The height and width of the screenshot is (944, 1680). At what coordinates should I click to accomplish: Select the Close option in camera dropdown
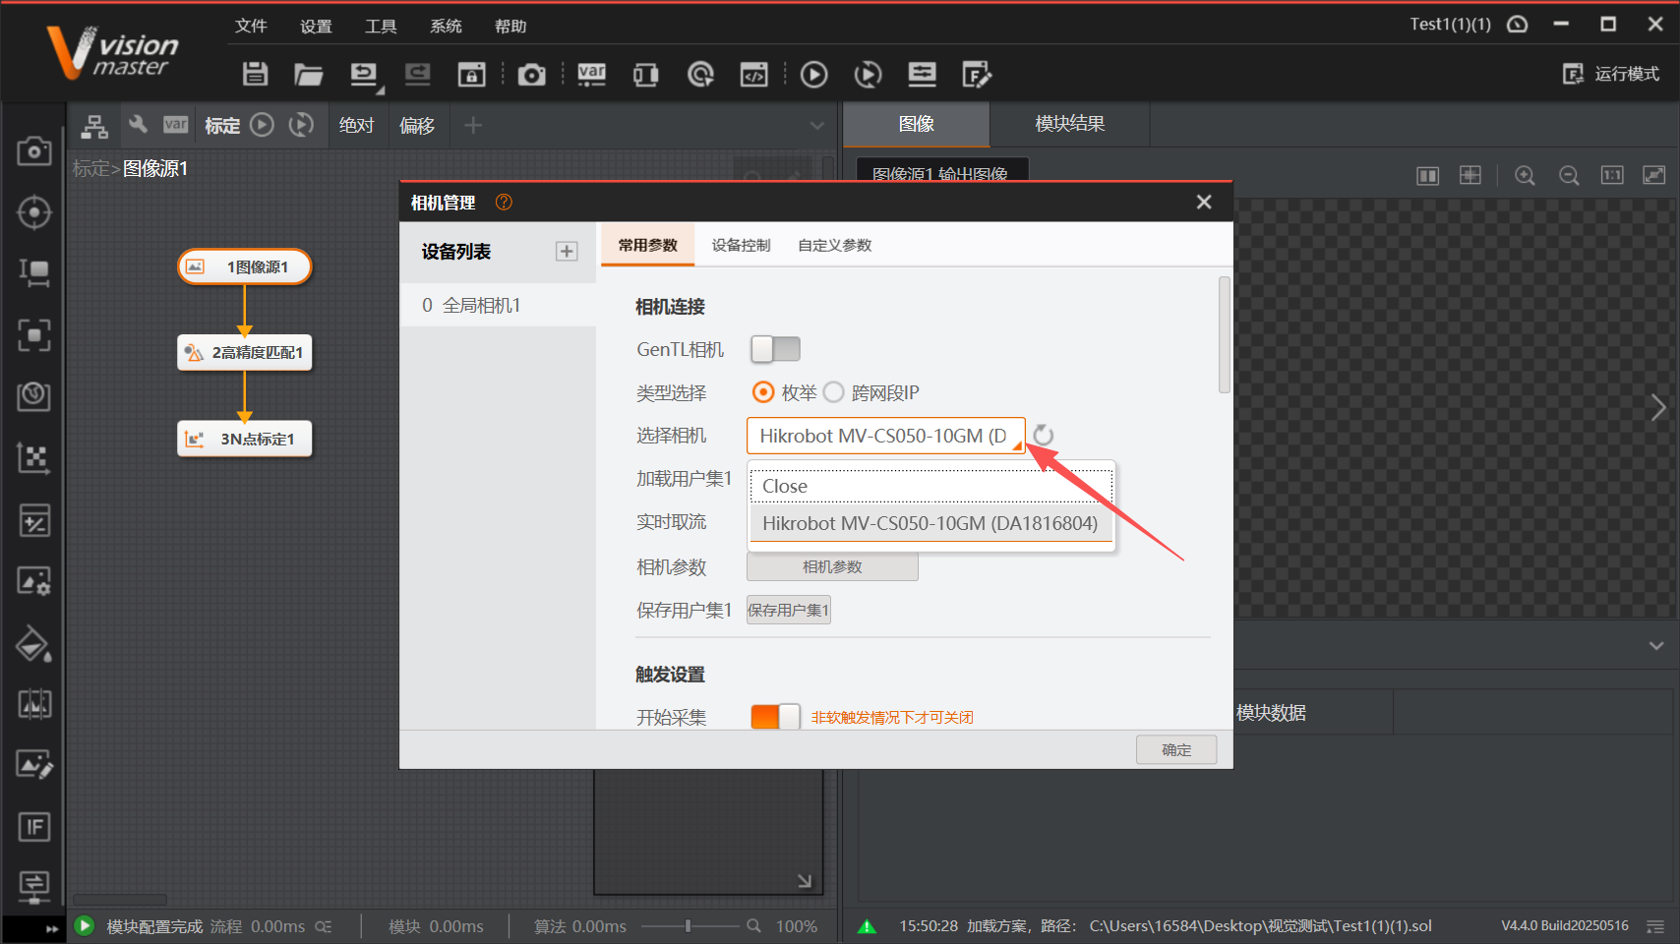tap(930, 486)
